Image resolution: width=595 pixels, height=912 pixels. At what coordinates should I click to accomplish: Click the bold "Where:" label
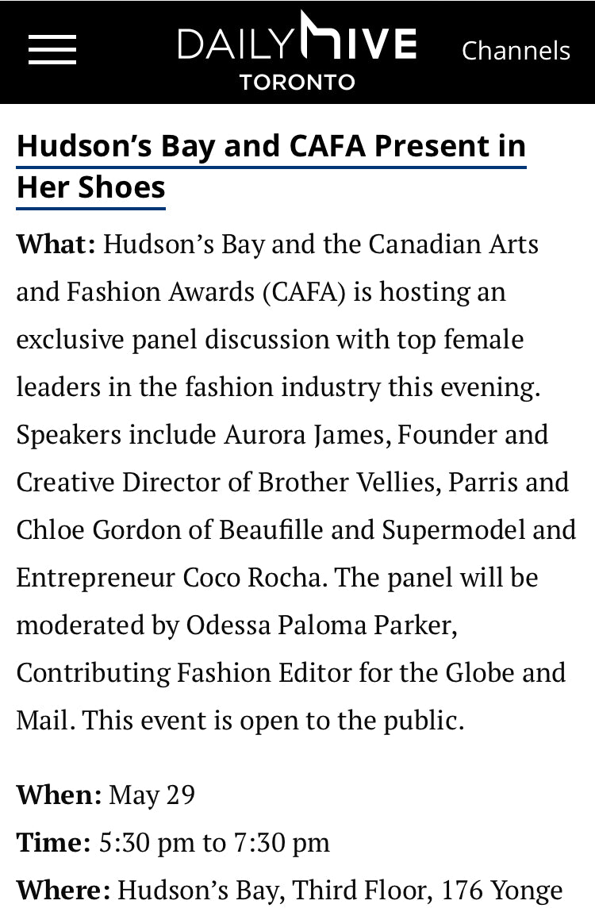tap(63, 890)
